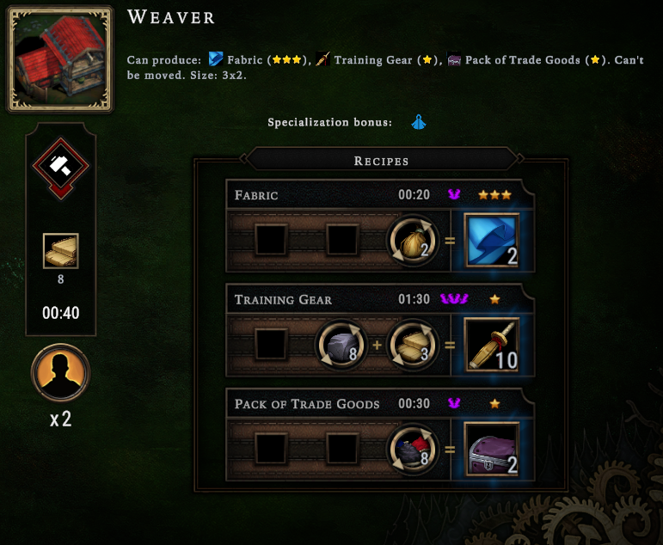Click the Training Gear recipe header

380,299
